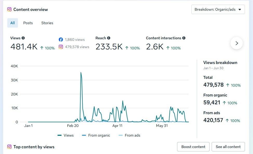Click the Instagram icon beside Content overview
Viewport: 253px width, 154px height.
click(x=9, y=9)
